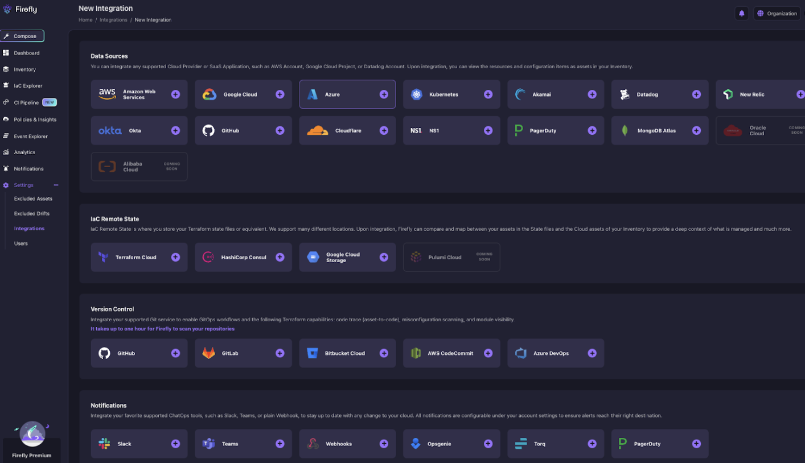Add the Opsgenie notification integration

click(488, 443)
